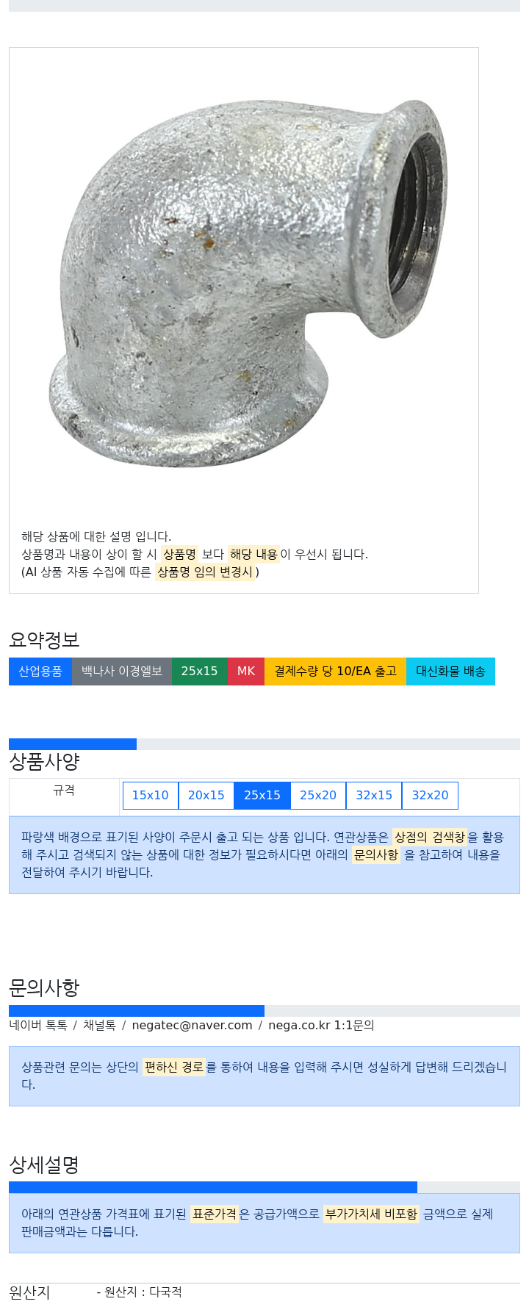
Task: Click the progress bar under 문의사항
Action: [264, 1011]
